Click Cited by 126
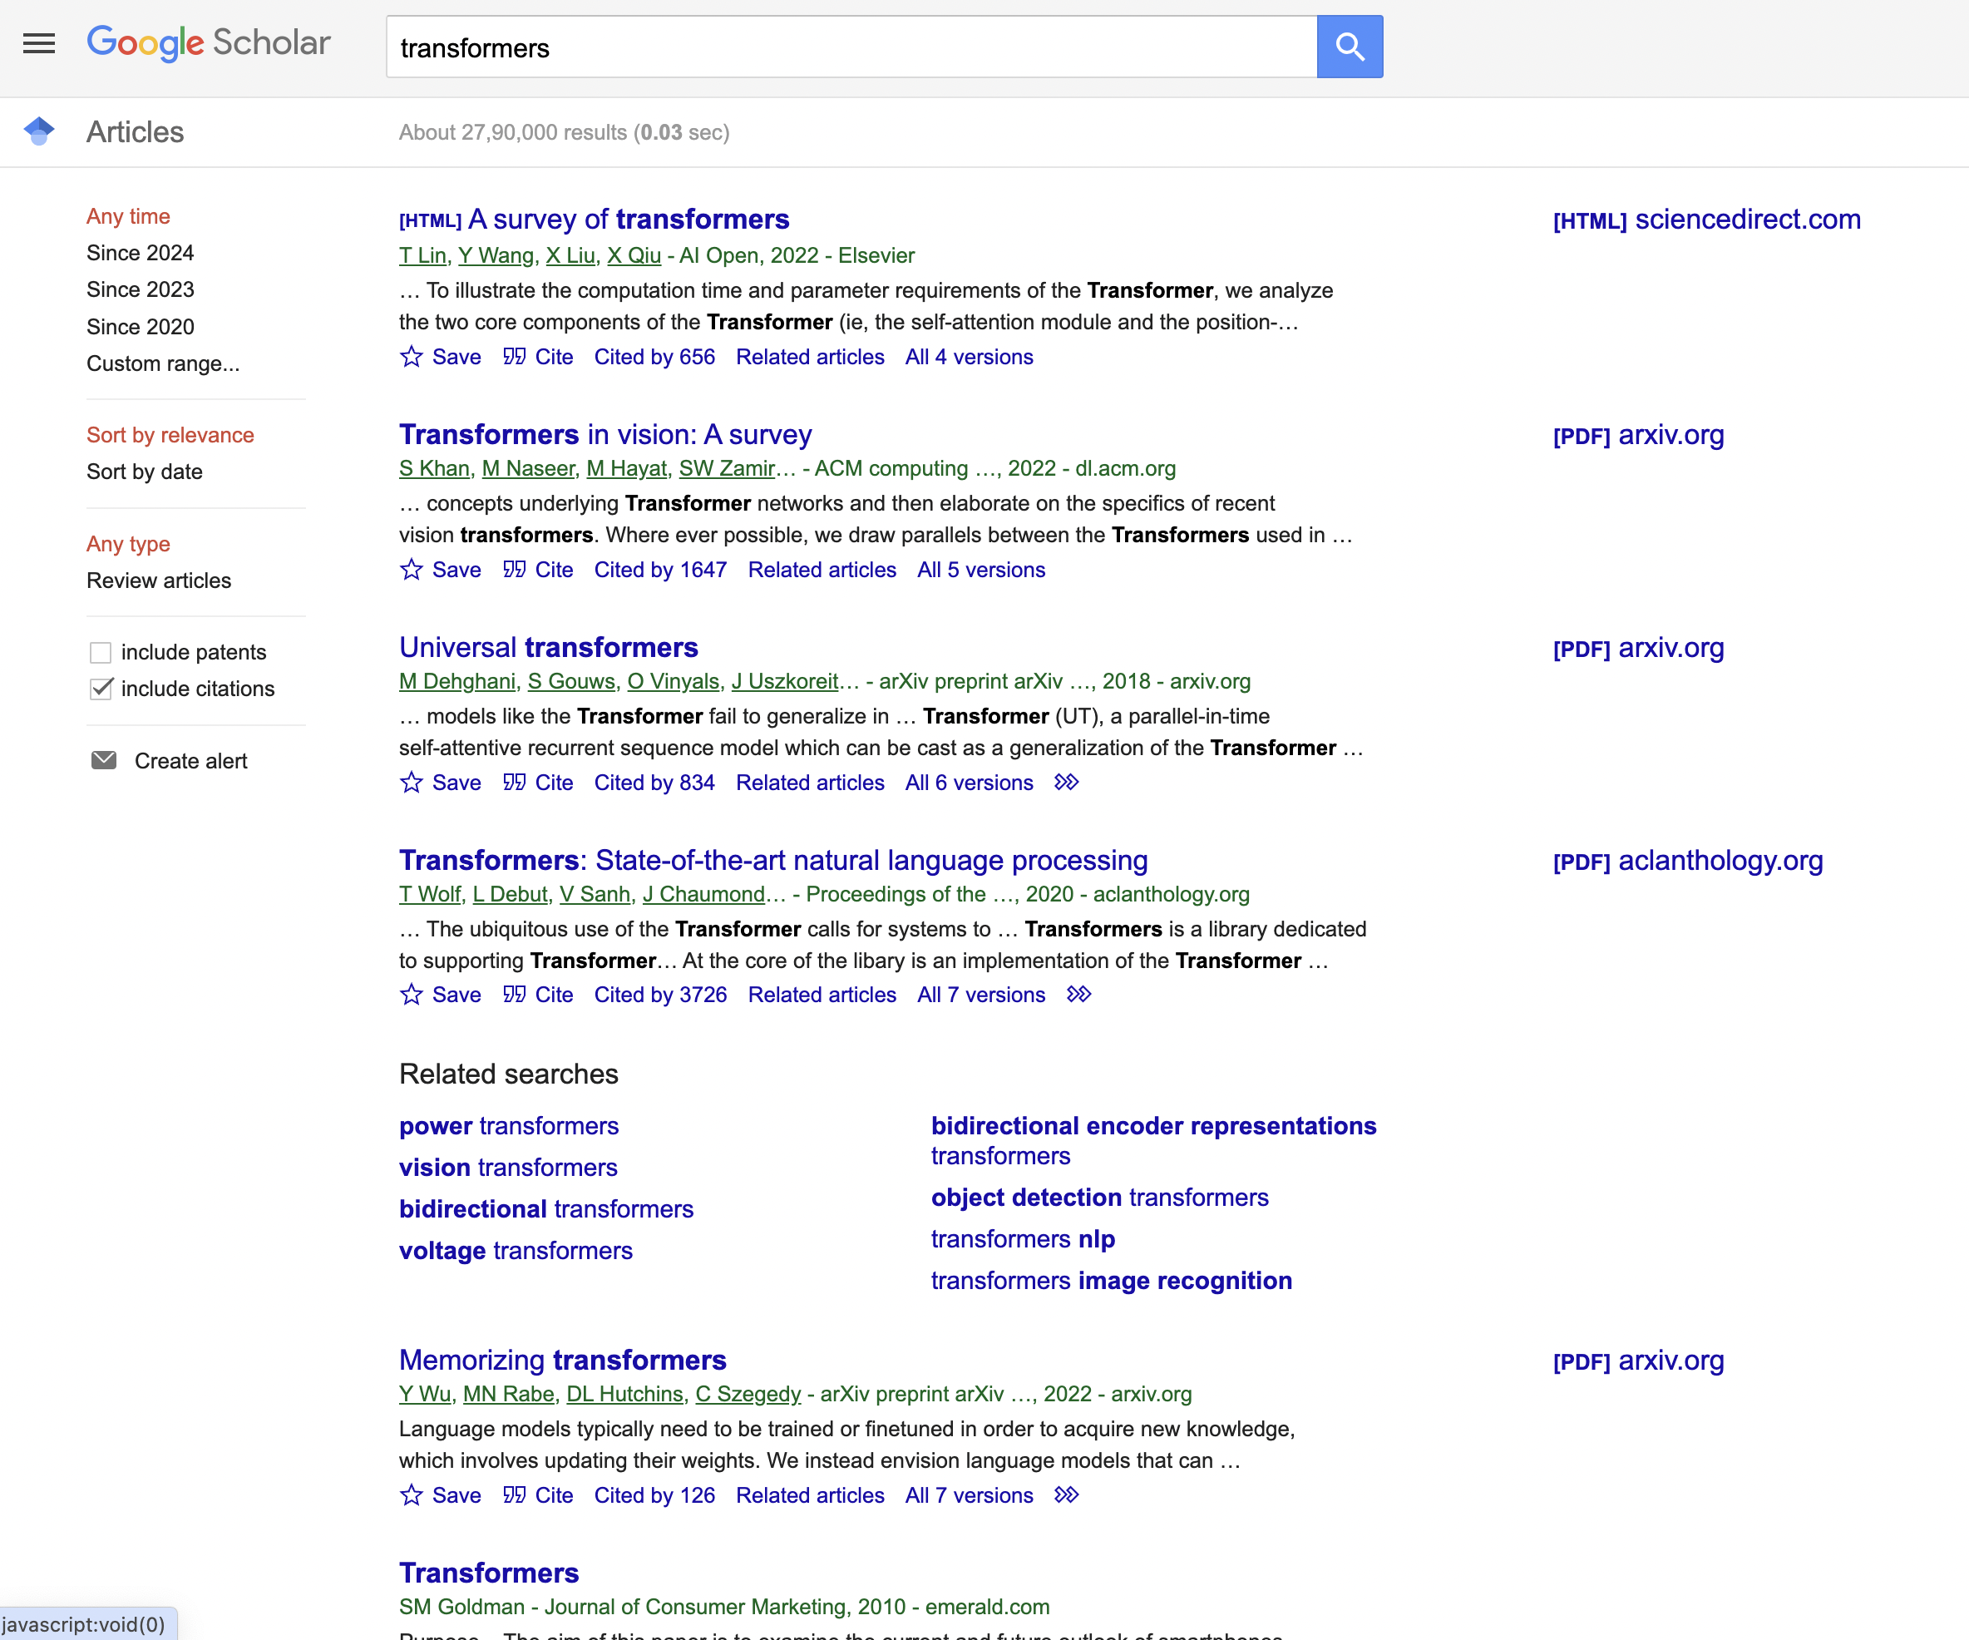The width and height of the screenshot is (1969, 1640). [654, 1495]
